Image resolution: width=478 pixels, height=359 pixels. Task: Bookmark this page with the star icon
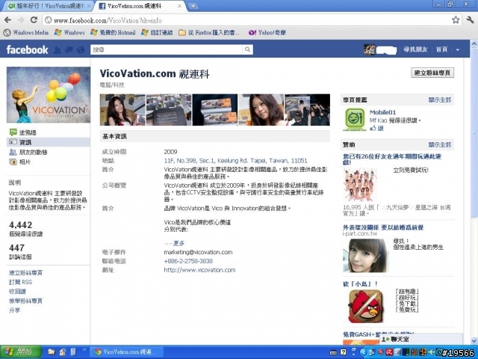point(456,20)
